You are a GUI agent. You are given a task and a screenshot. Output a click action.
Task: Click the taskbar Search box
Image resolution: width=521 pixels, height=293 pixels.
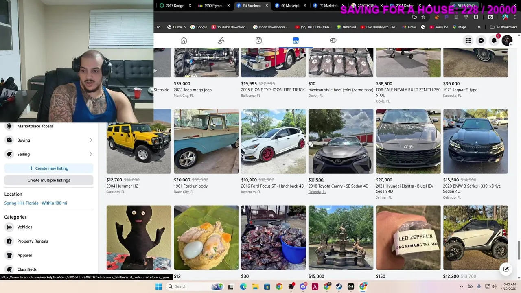[195, 286]
